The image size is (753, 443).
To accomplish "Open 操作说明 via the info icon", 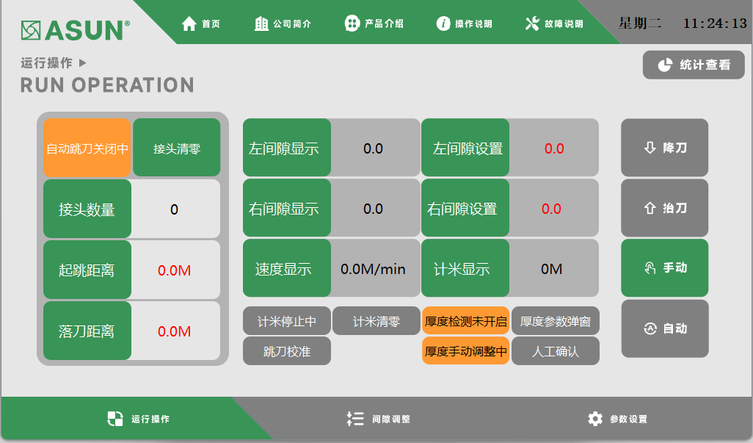I will tap(443, 24).
